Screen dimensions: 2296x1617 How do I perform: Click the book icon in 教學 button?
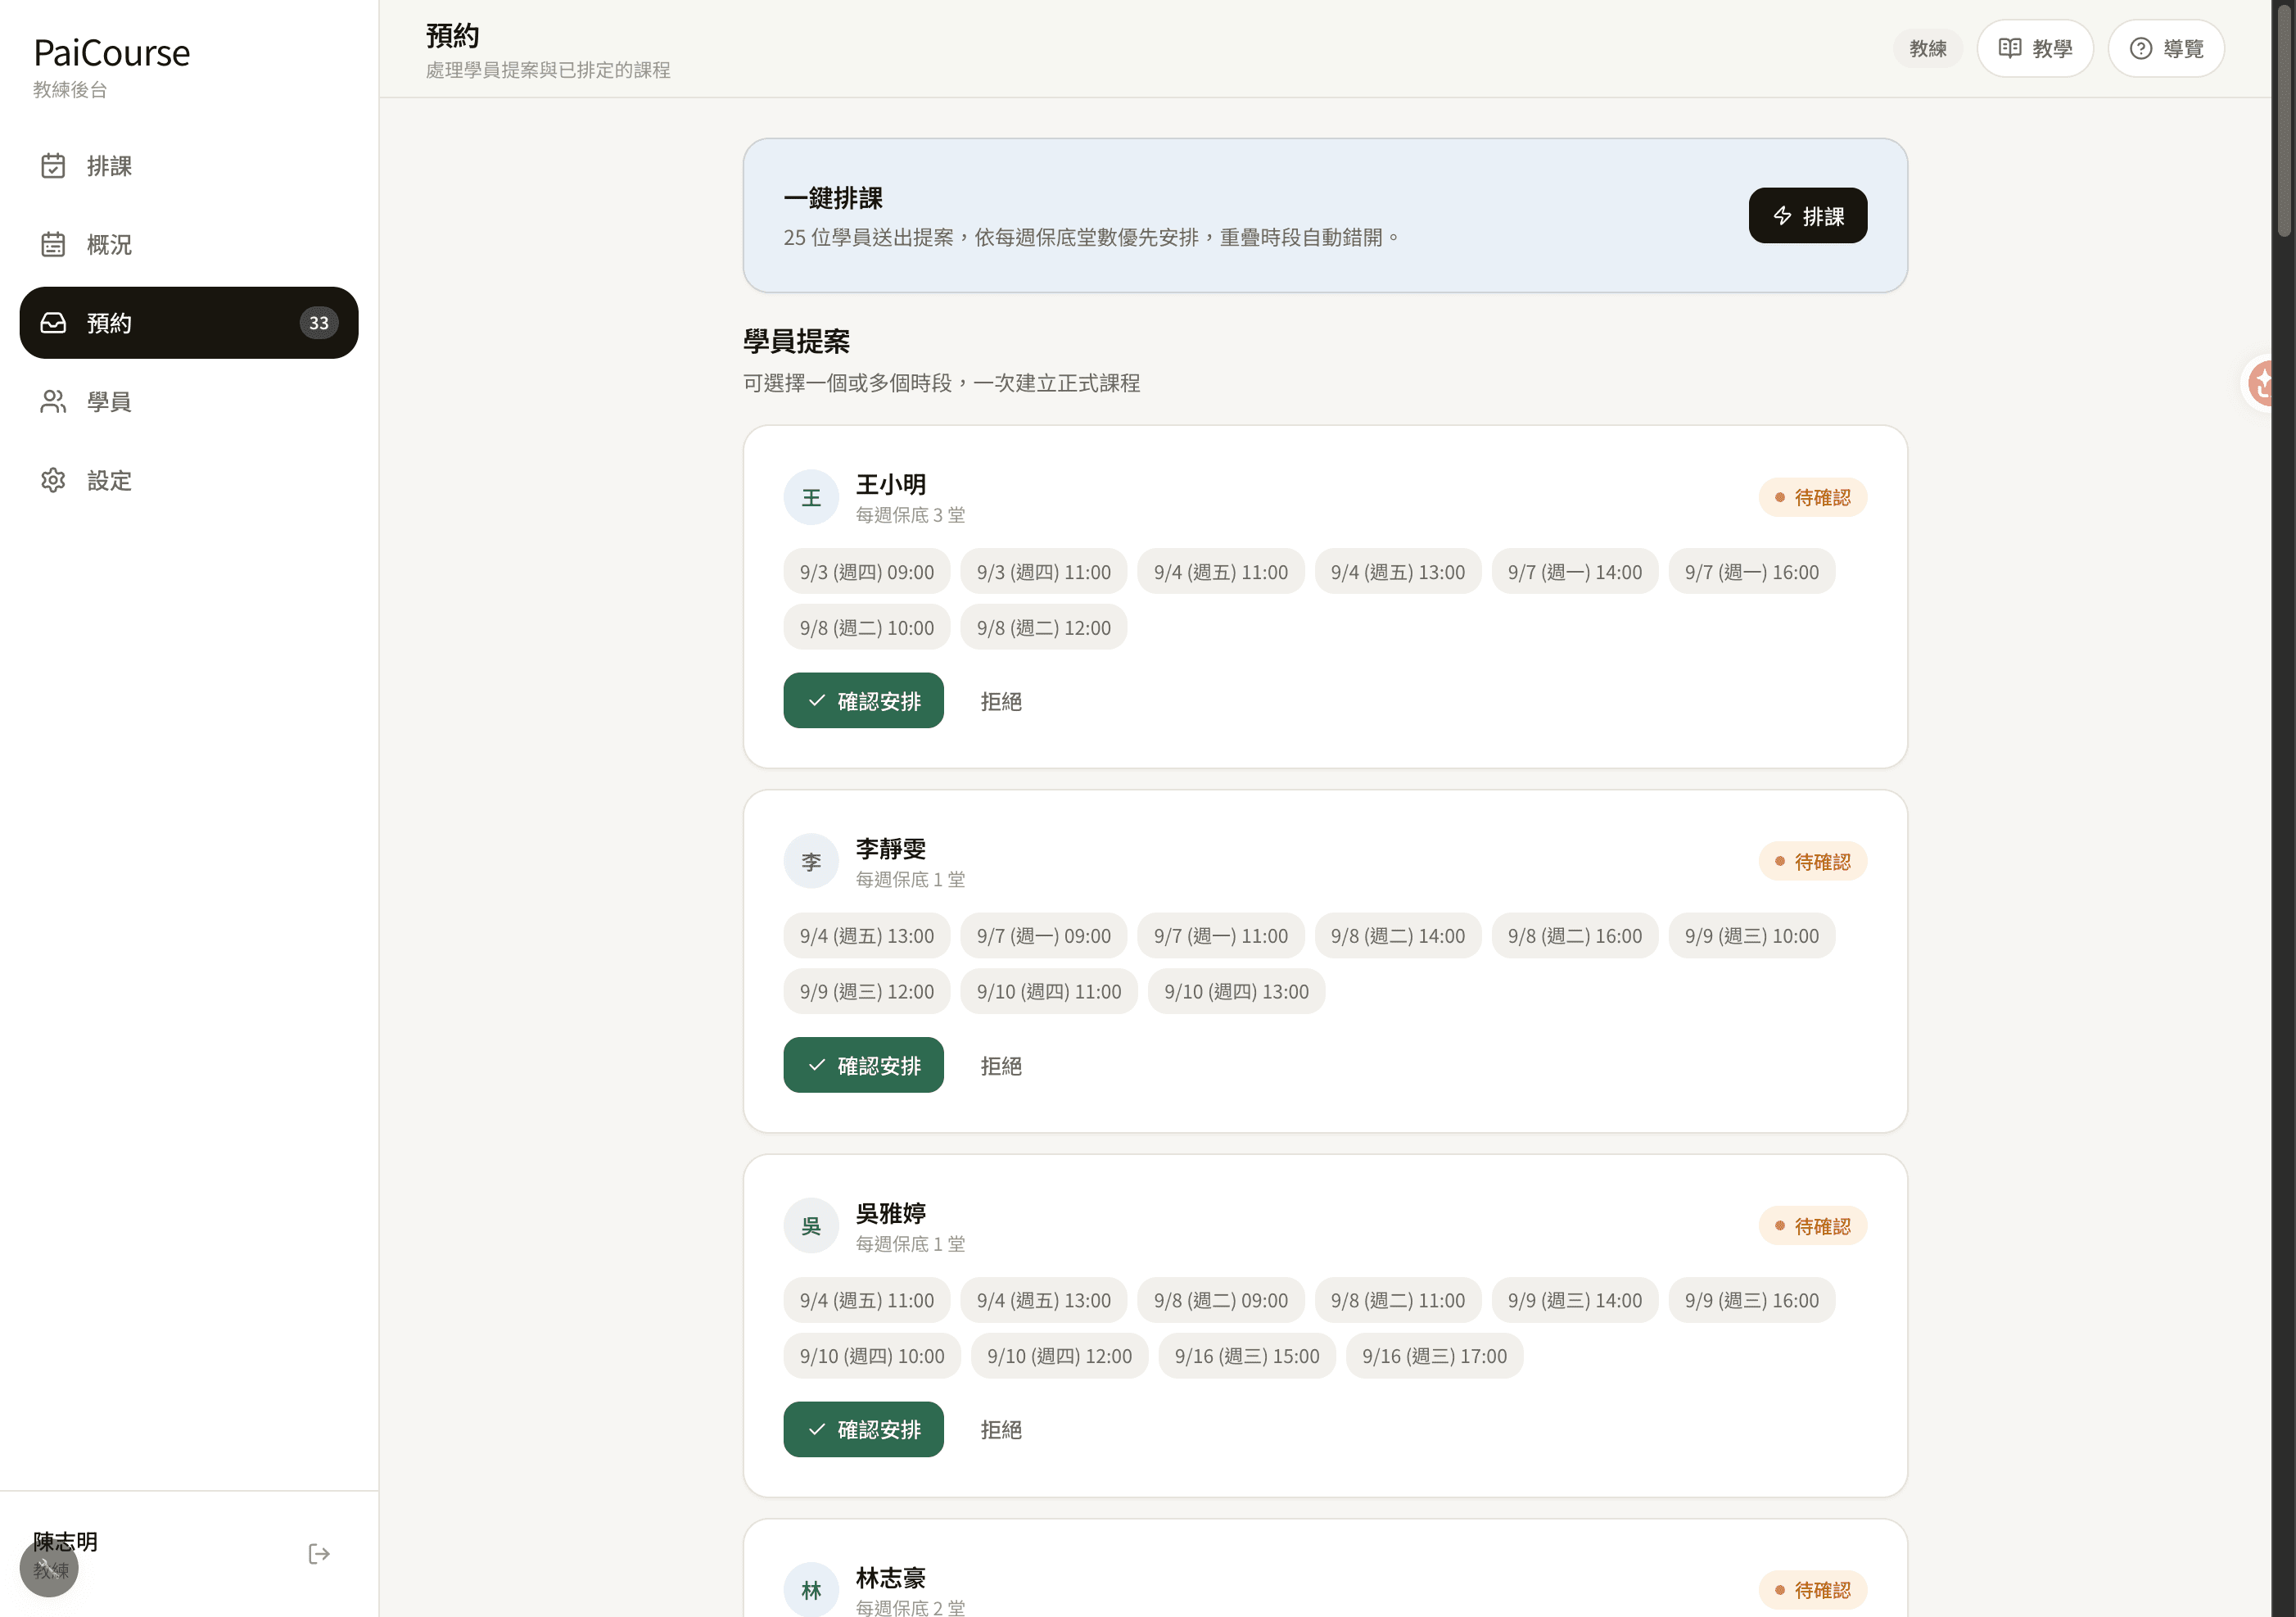click(2010, 48)
